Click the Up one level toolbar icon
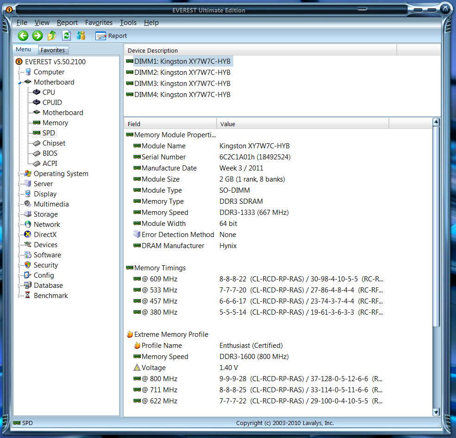This screenshot has height=438, width=456. coord(52,36)
